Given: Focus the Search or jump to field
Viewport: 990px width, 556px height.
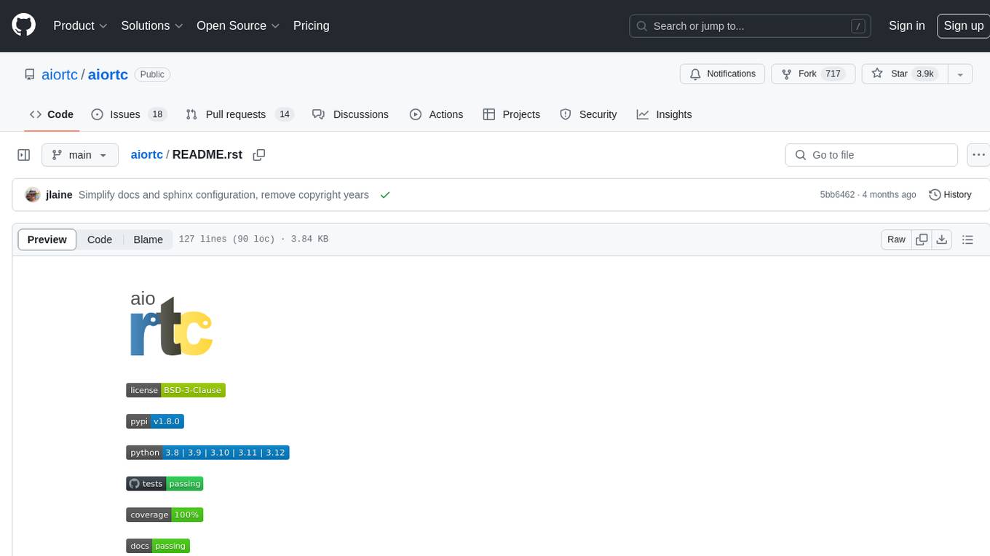Looking at the screenshot, I should coord(751,25).
